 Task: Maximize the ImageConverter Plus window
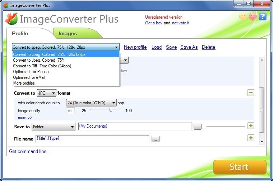coord(249,4)
